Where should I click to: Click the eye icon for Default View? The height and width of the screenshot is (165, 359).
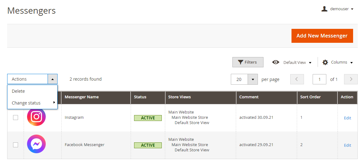pos(276,62)
